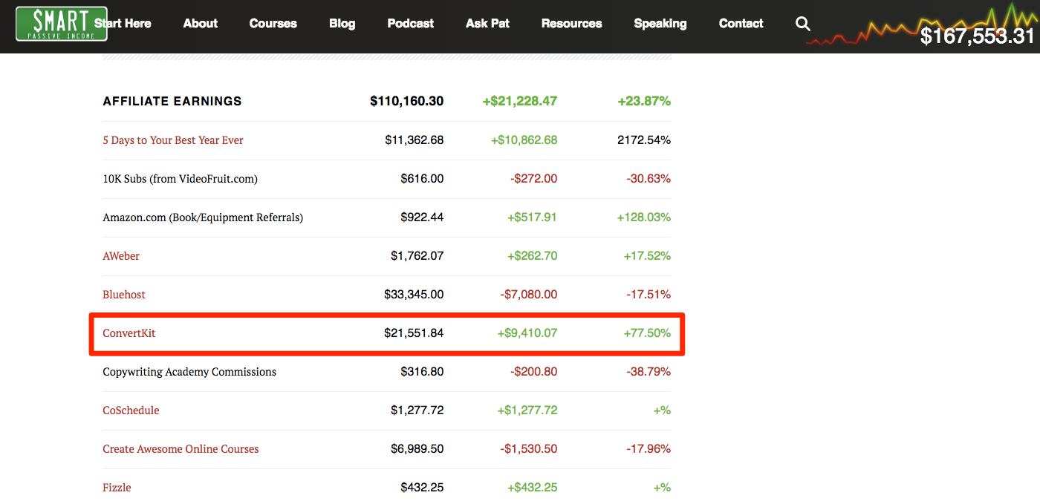The image size is (1040, 504).
Task: Click the +17.52% AWeber percentage
Action: [647, 256]
